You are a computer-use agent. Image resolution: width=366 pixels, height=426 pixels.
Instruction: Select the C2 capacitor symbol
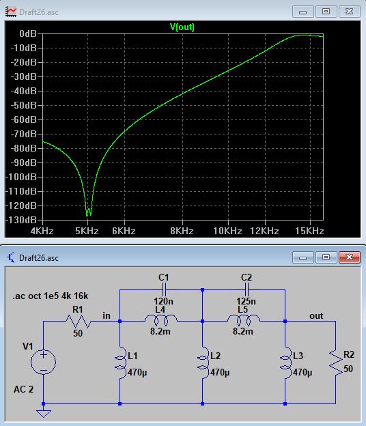click(247, 290)
